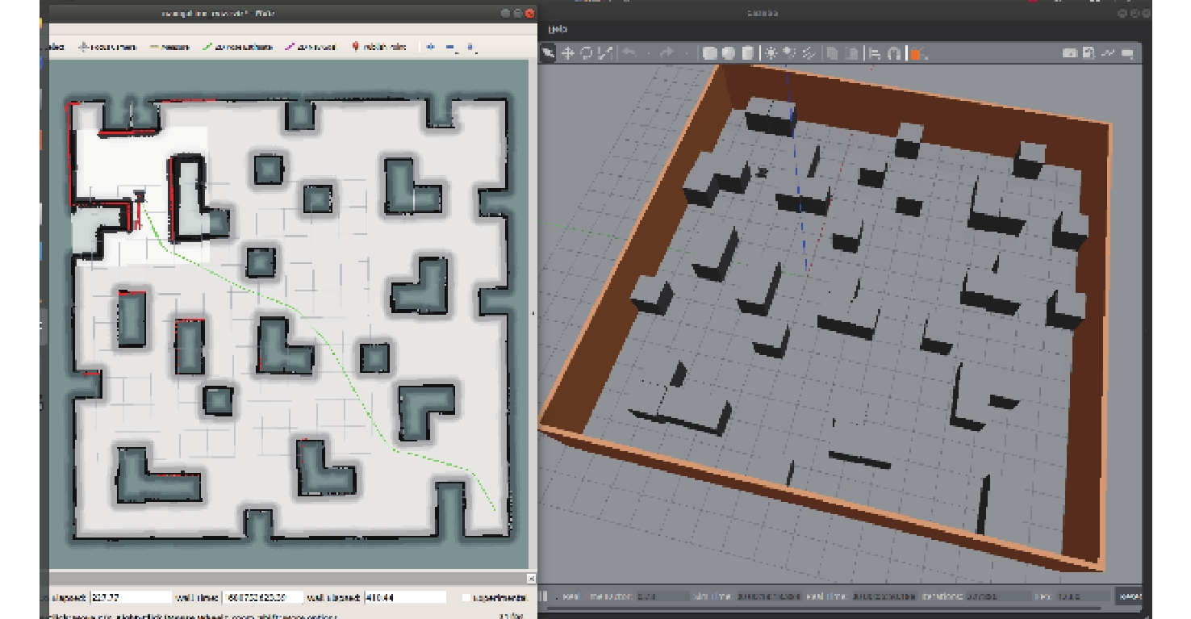The image size is (1191, 619).
Task: Activate the Measure tool in RViz
Action: click(169, 48)
